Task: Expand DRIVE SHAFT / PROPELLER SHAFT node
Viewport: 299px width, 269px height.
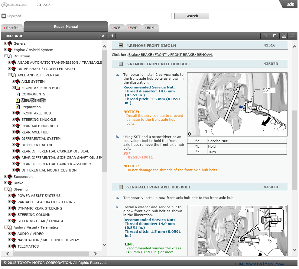Action: click(x=9, y=69)
